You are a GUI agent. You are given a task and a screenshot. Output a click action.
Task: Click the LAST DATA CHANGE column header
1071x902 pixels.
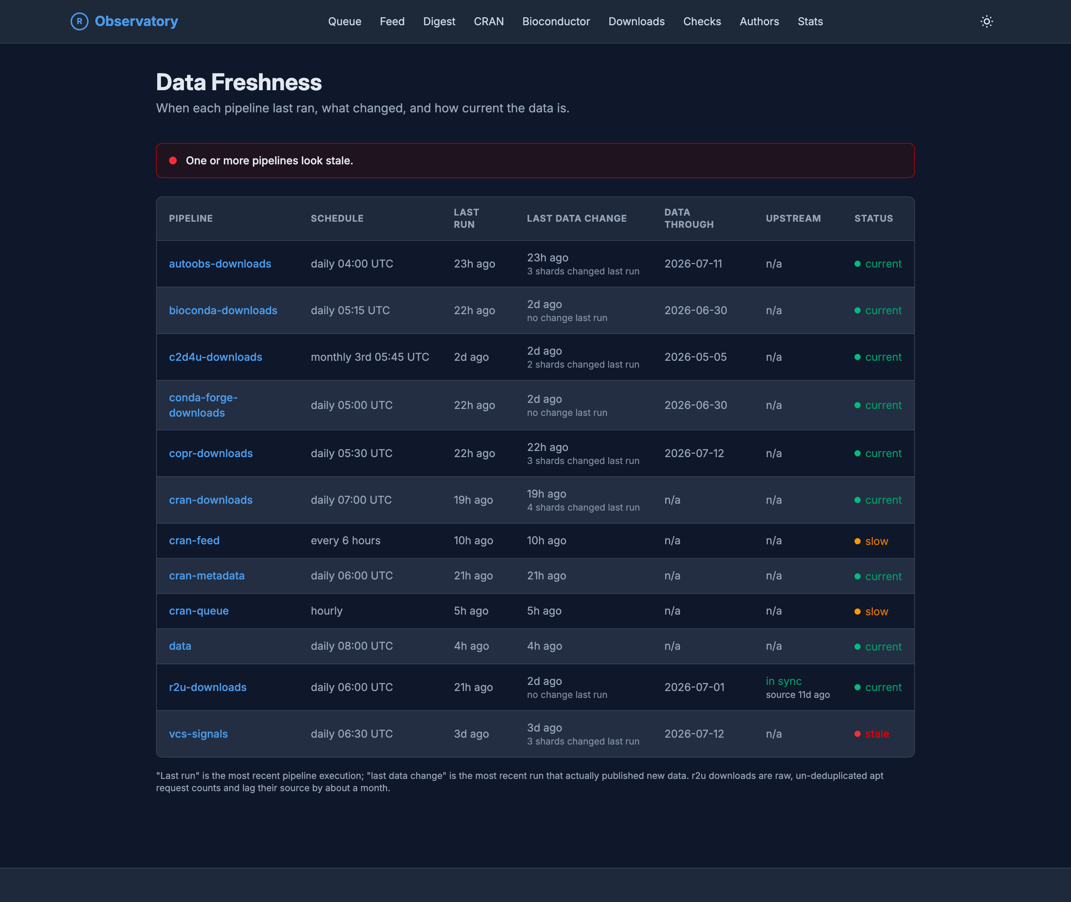pos(577,218)
